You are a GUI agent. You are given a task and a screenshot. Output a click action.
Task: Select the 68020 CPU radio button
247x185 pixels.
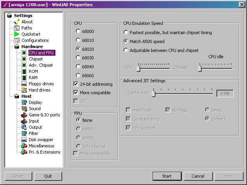tap(78, 49)
